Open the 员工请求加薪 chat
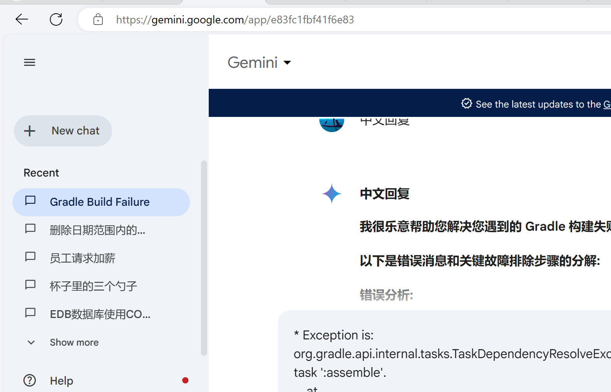The image size is (611, 392). [x=101, y=258]
